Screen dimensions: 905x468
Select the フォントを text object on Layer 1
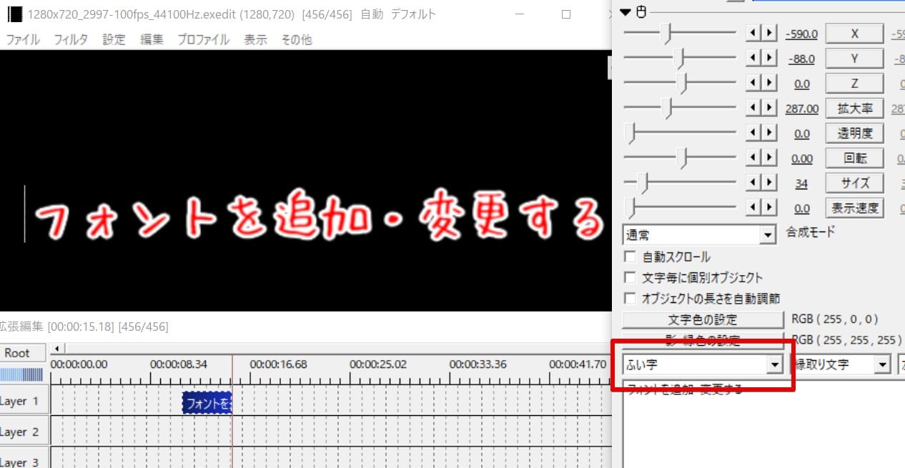point(207,404)
